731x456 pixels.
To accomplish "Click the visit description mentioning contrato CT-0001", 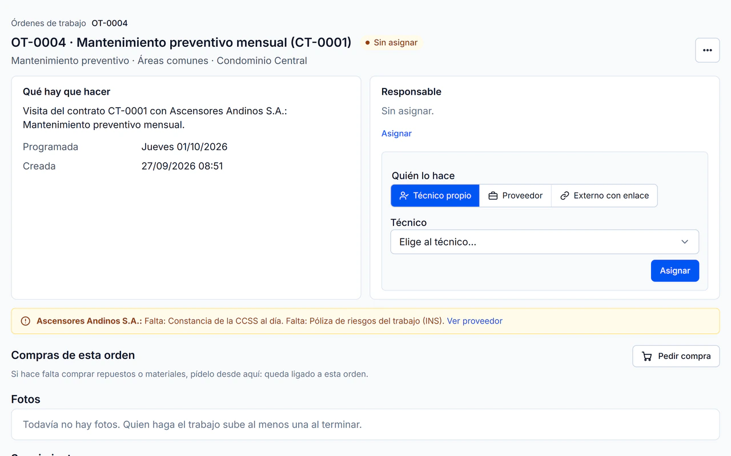I will click(x=155, y=118).
